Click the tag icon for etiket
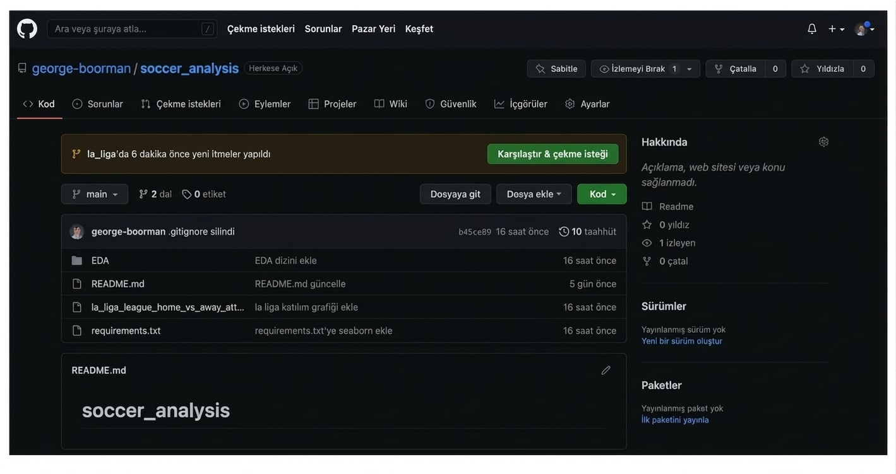This screenshot has height=474, width=896. [187, 194]
